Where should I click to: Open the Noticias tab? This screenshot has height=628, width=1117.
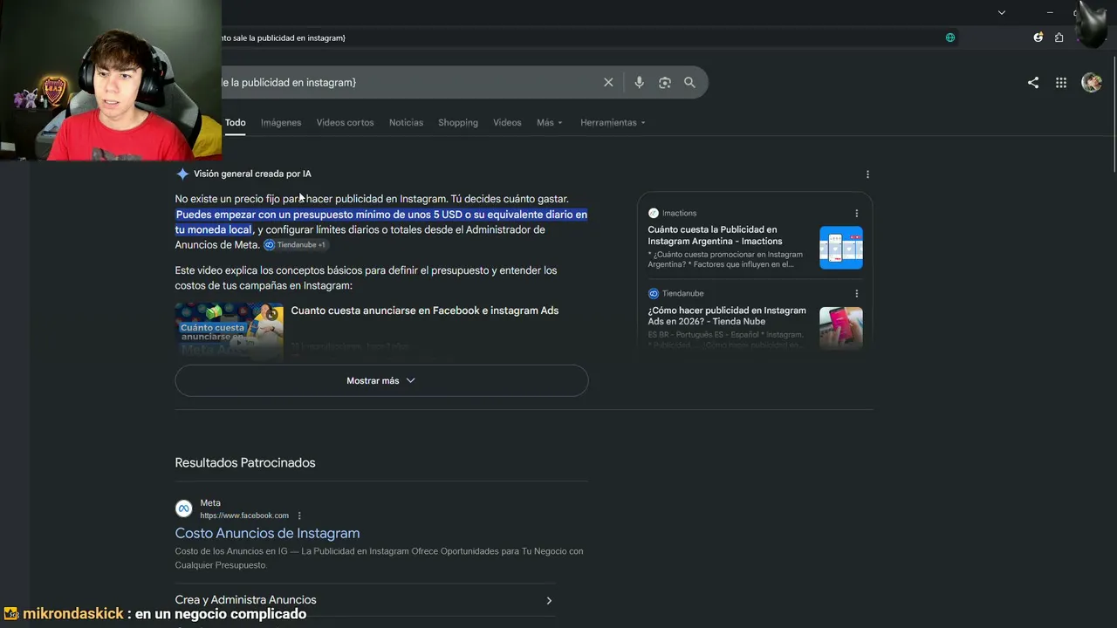406,123
